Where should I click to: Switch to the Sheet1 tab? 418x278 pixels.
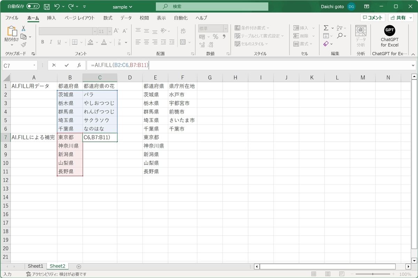coord(36,266)
